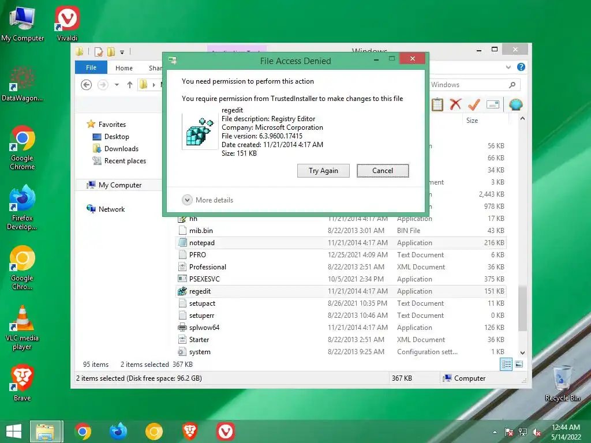Select the splwow64 application

pyautogui.click(x=341, y=328)
